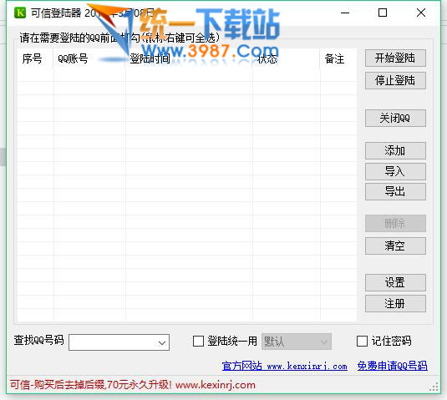Open 设置 settings button
The width and height of the screenshot is (447, 400).
pos(395,282)
